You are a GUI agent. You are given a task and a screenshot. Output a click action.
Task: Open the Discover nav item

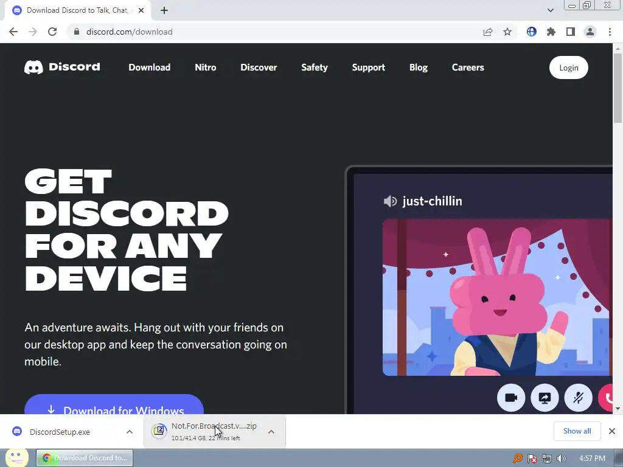[259, 67]
